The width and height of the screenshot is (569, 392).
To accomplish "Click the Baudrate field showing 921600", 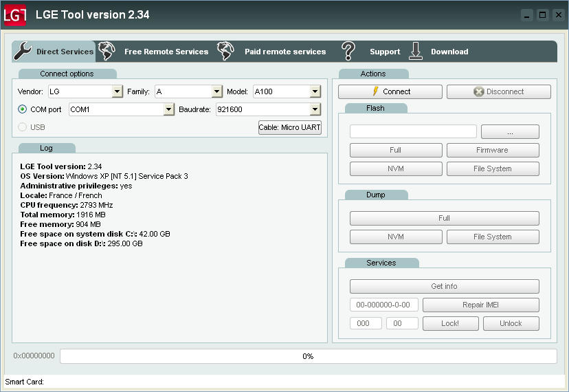I will coord(268,109).
